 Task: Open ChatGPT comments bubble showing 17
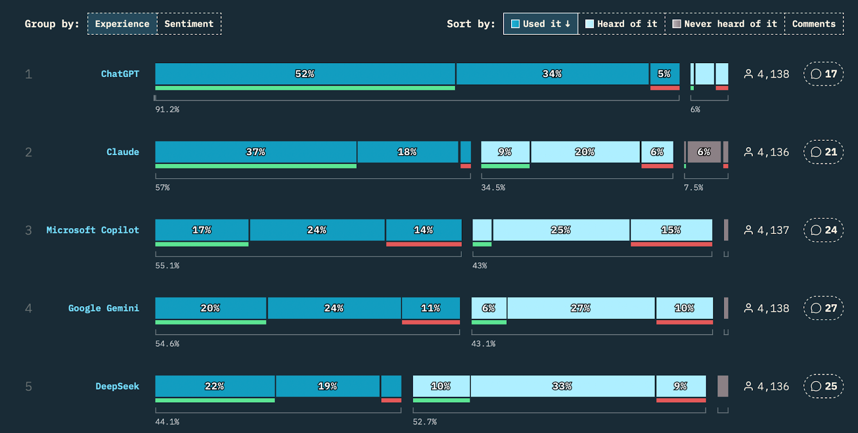pos(823,74)
